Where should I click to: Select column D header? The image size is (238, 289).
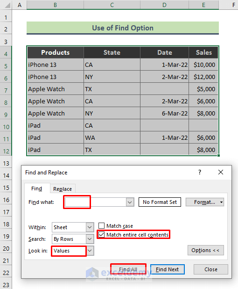(x=164, y=5)
